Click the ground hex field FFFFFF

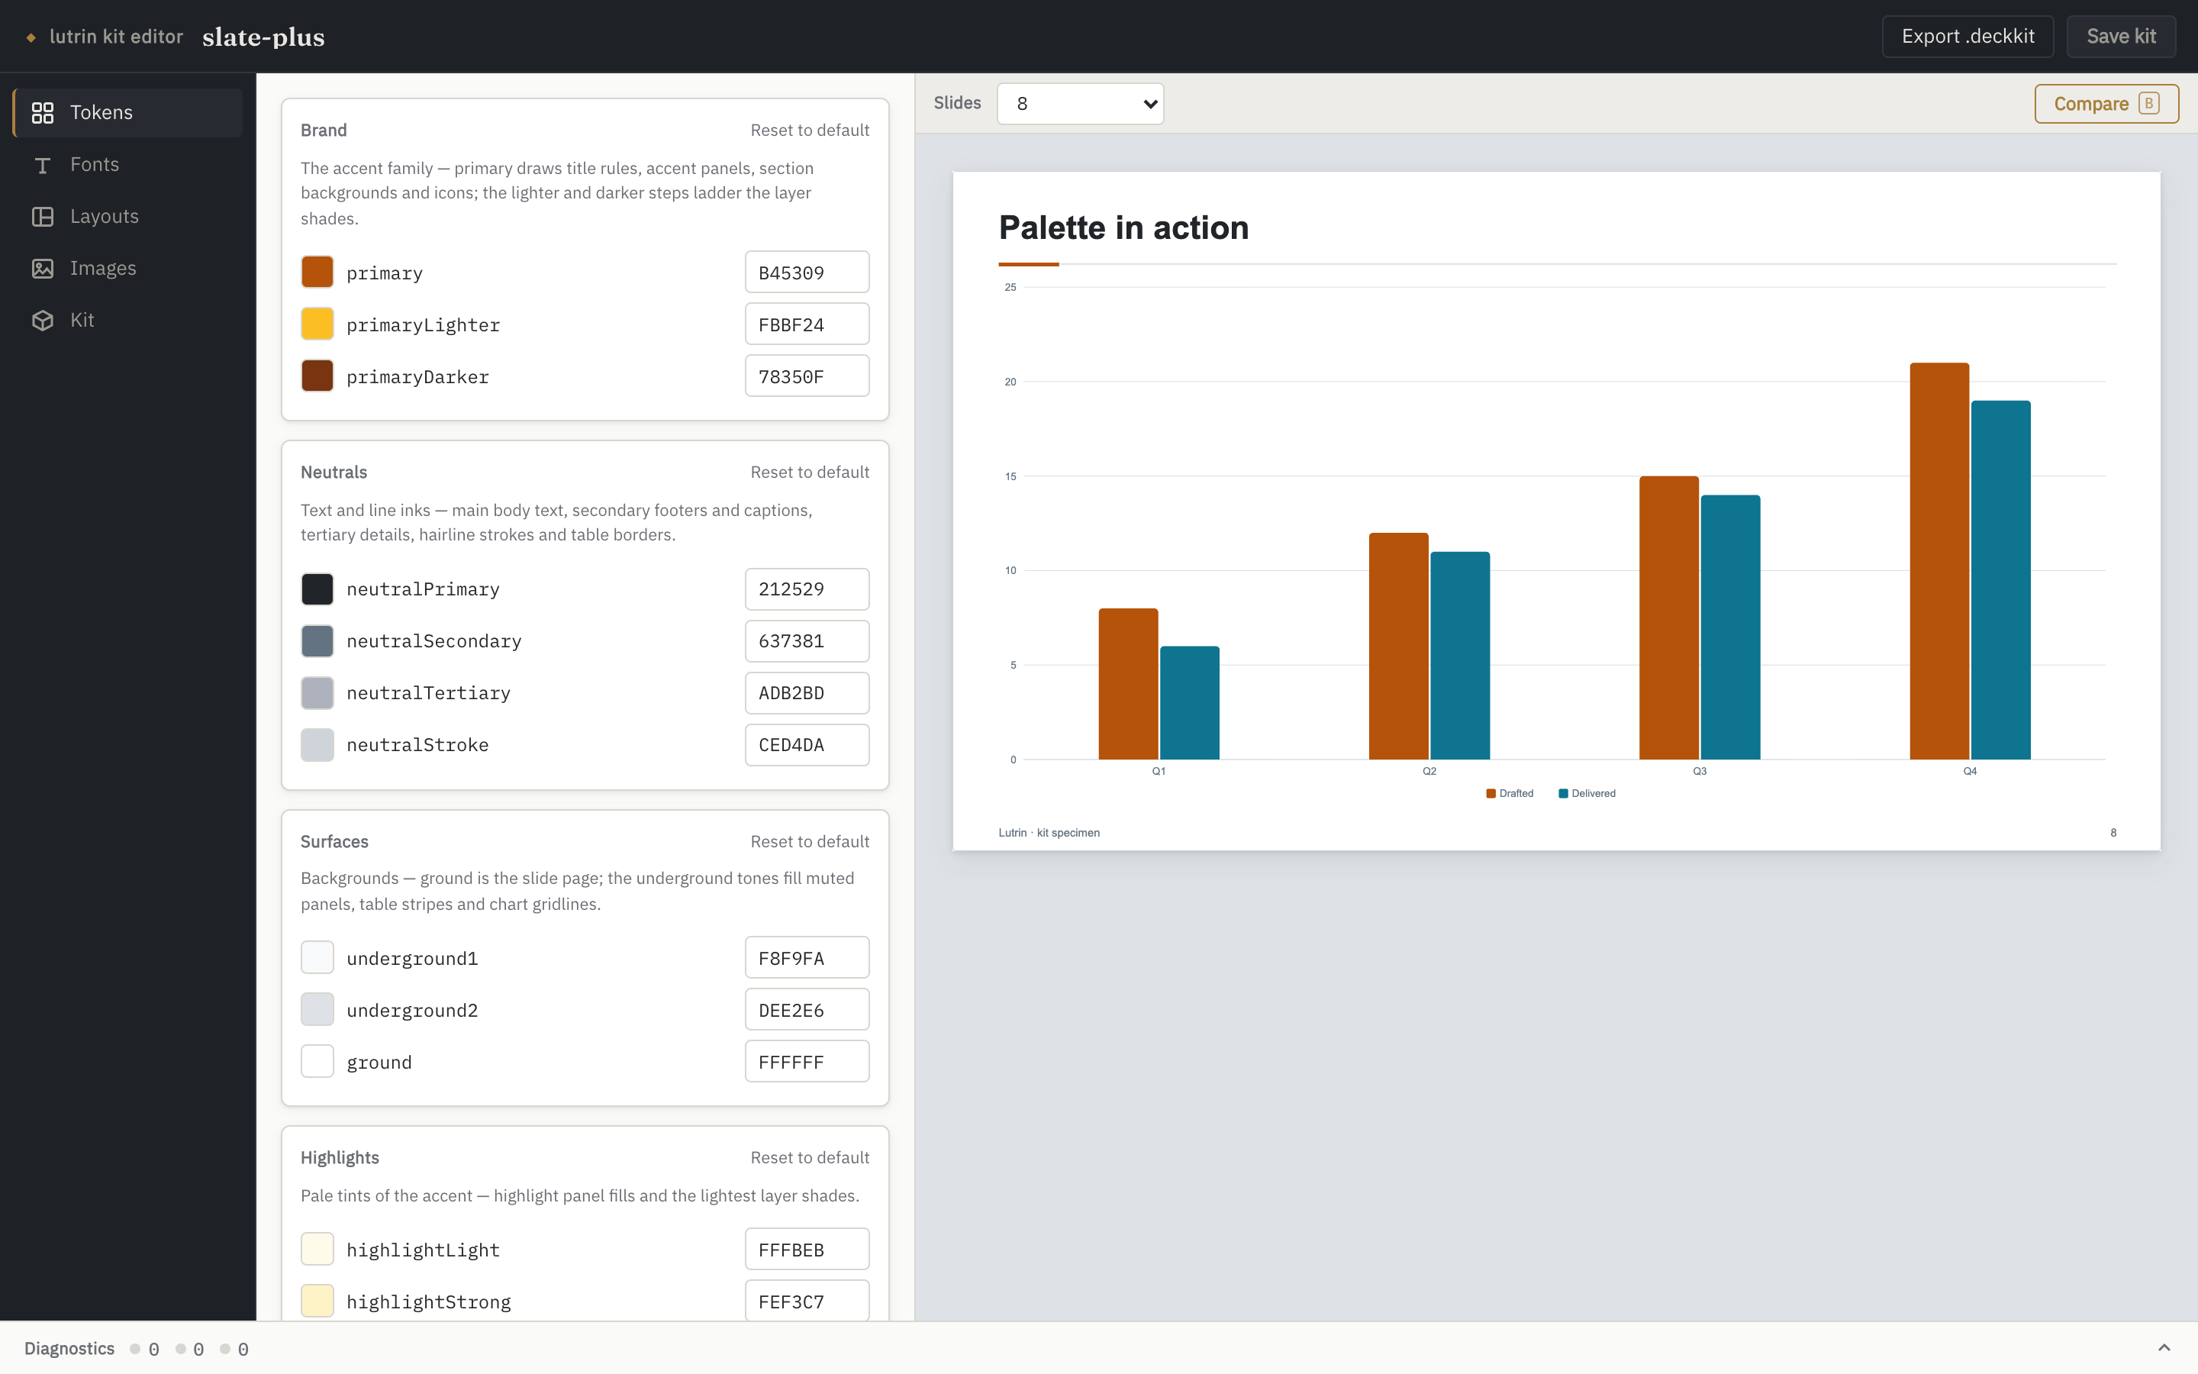(807, 1061)
